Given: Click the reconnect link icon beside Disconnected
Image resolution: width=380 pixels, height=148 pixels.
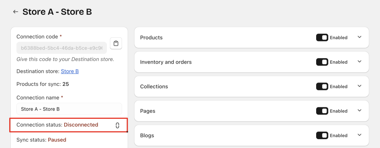Looking at the screenshot, I should coord(117,125).
